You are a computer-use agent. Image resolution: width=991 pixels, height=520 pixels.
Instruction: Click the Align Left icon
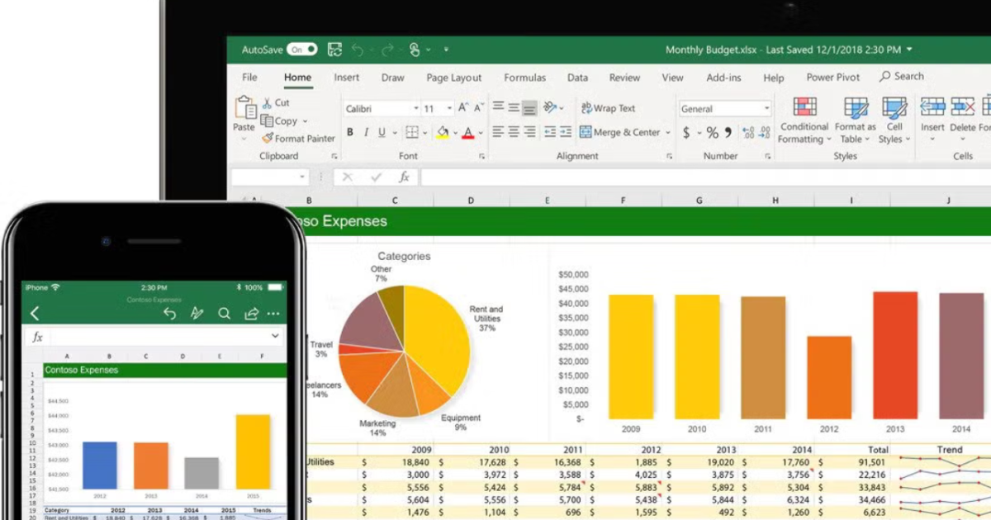(498, 132)
